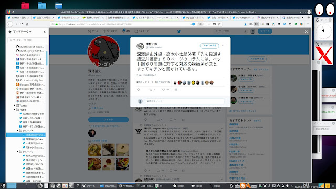Close the bookmarks sidebar
This screenshot has width=336, height=189.
point(45,31)
